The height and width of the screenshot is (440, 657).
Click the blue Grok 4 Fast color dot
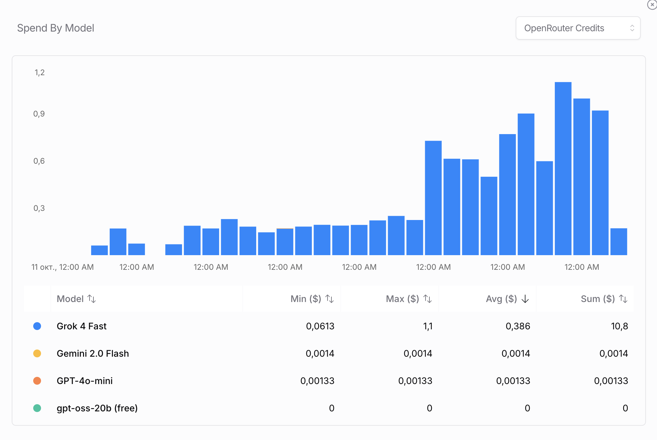click(37, 326)
